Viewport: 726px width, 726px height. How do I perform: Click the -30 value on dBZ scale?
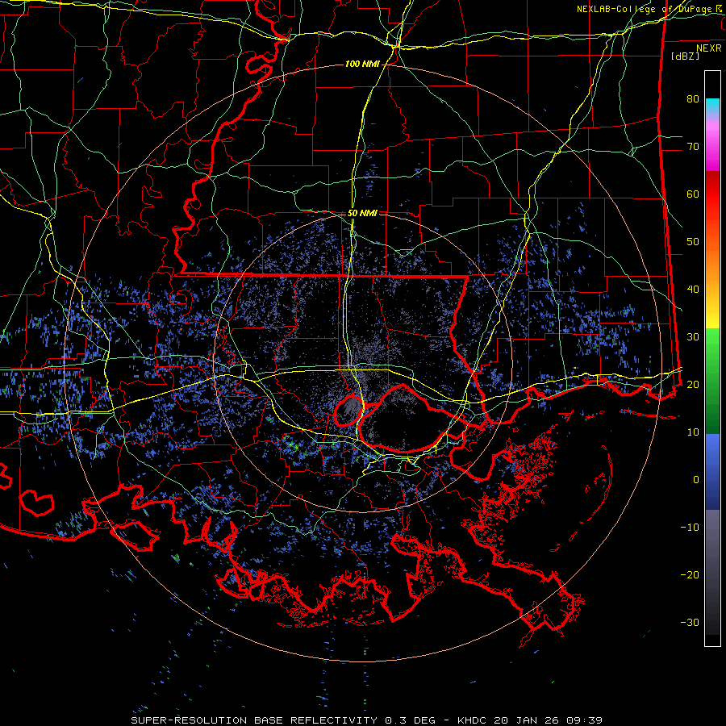690,622
